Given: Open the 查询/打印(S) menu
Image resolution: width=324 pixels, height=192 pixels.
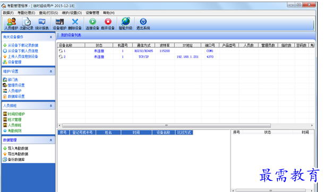Looking at the screenshot, I should point(48,13).
